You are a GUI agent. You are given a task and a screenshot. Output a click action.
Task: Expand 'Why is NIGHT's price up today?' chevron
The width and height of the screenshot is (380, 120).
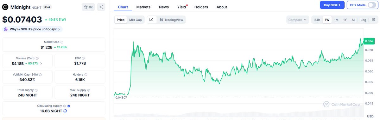click(x=59, y=29)
